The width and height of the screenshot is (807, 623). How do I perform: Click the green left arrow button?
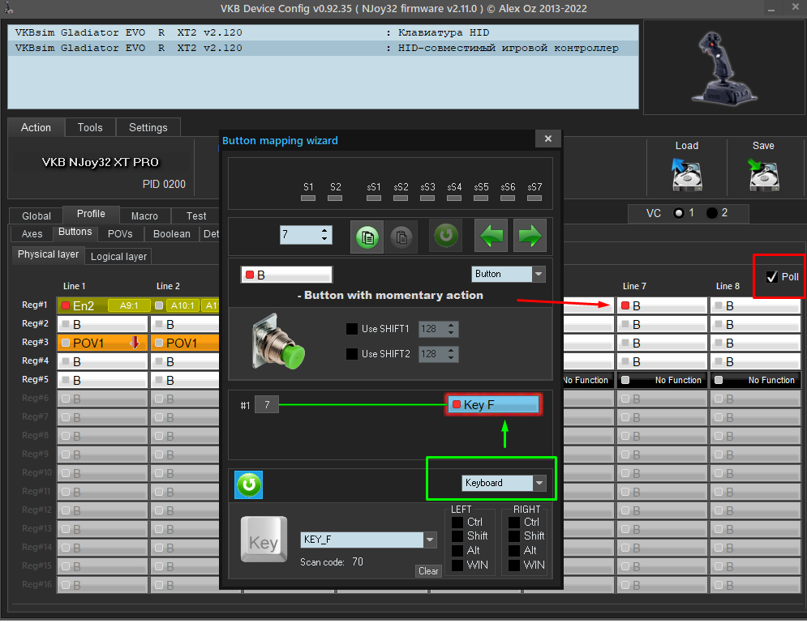pyautogui.click(x=491, y=237)
